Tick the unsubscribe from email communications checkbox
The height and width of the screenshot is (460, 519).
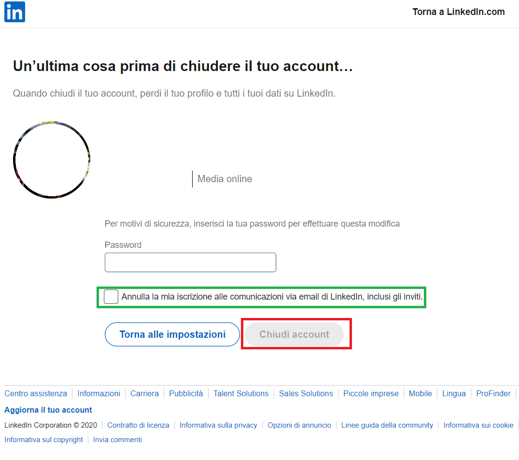tap(111, 297)
